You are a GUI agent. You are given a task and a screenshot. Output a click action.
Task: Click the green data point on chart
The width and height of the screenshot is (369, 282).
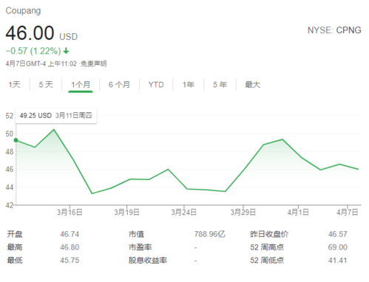(16, 140)
